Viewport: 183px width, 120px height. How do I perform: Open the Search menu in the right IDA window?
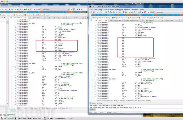[x=106, y=10]
